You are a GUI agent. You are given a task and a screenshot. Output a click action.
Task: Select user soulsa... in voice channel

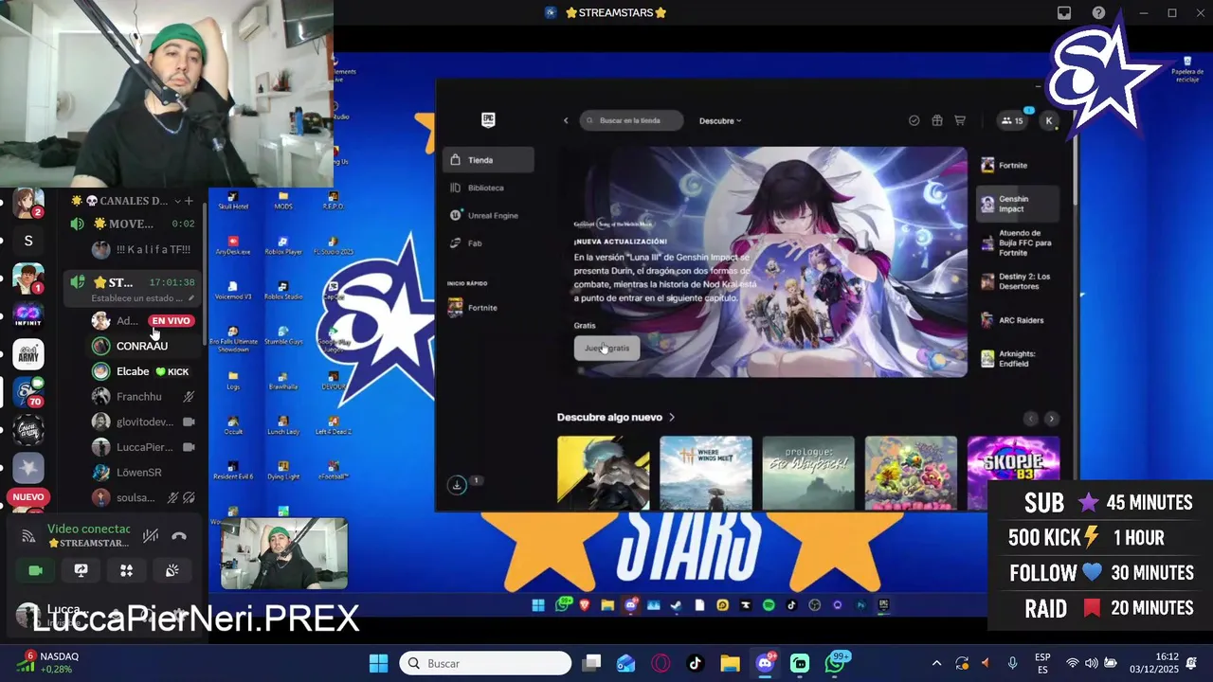142,497
